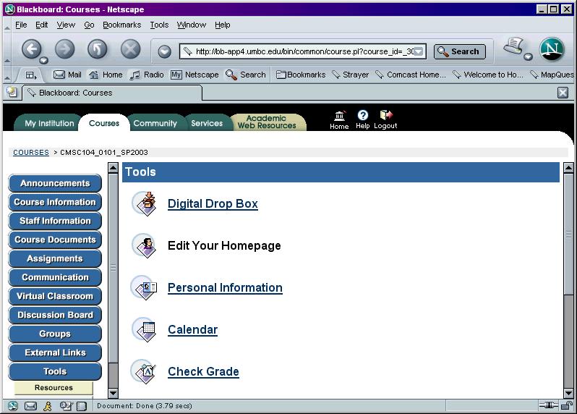
Task: Open the Tools menu in menu bar
Action: 159,25
